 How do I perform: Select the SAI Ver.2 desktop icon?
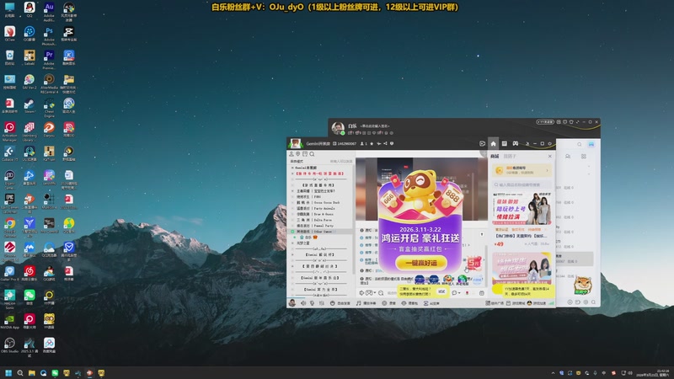tap(29, 80)
